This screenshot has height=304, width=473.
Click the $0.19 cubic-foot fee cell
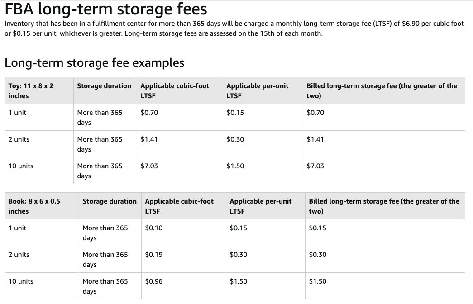154,255
